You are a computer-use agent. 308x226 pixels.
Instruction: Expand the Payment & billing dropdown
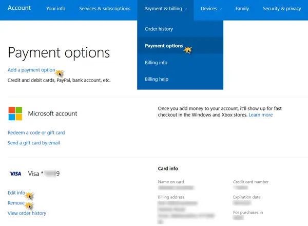166,9
